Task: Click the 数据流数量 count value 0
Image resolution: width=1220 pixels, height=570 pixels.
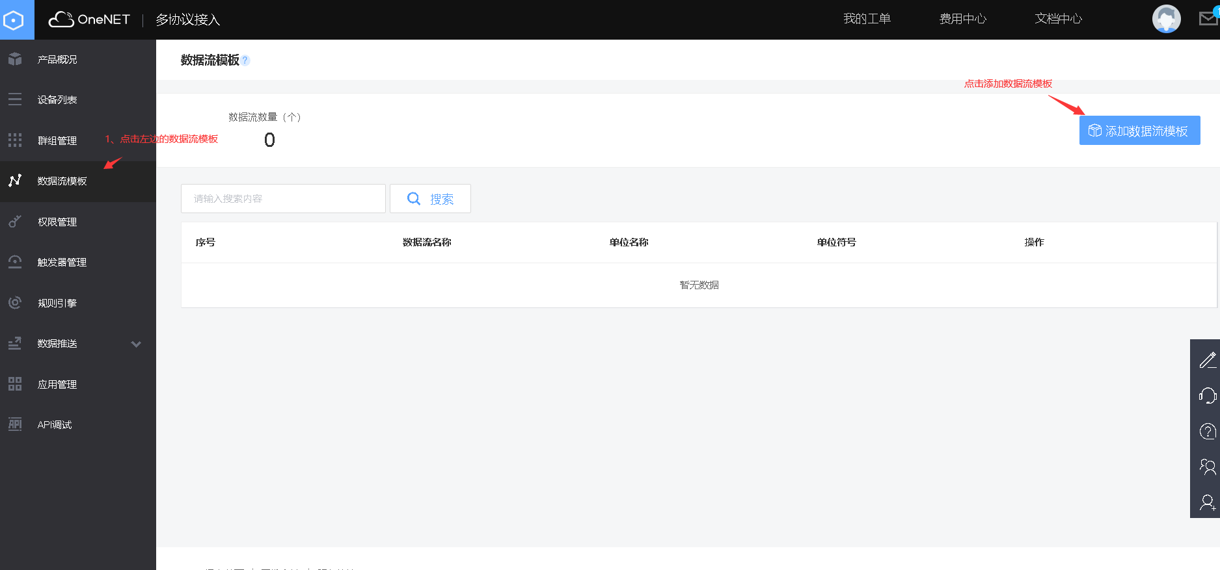Action: pyautogui.click(x=269, y=140)
